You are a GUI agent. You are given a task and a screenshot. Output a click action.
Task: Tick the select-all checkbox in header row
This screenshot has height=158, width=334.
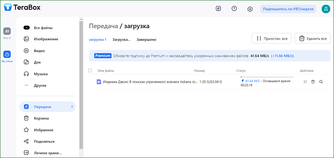tap(90, 71)
